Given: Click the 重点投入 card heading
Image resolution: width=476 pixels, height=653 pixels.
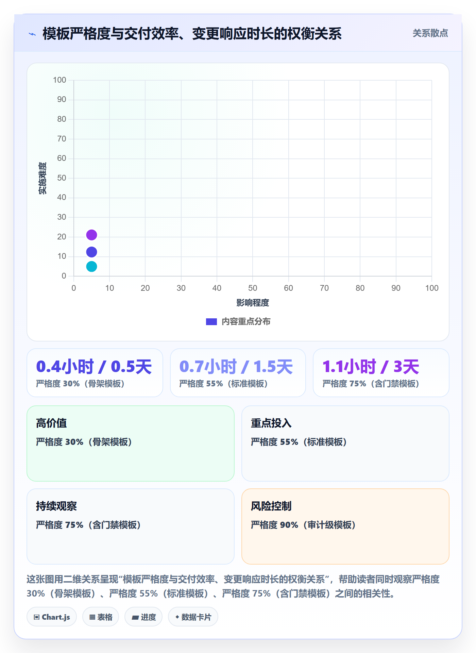Looking at the screenshot, I should (x=271, y=423).
